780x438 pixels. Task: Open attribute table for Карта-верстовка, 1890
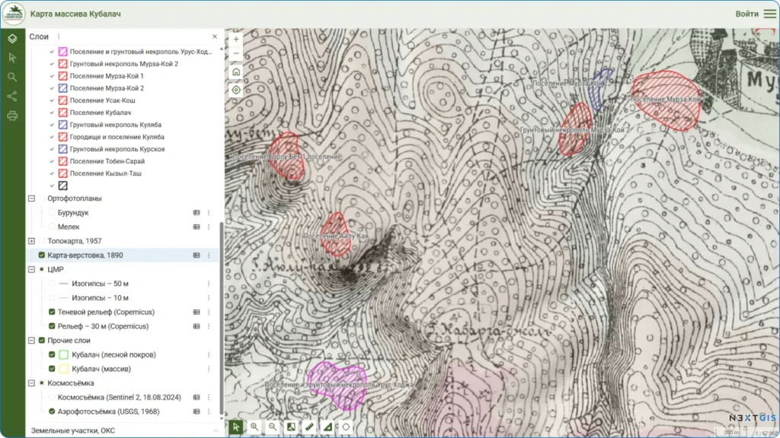pos(196,255)
